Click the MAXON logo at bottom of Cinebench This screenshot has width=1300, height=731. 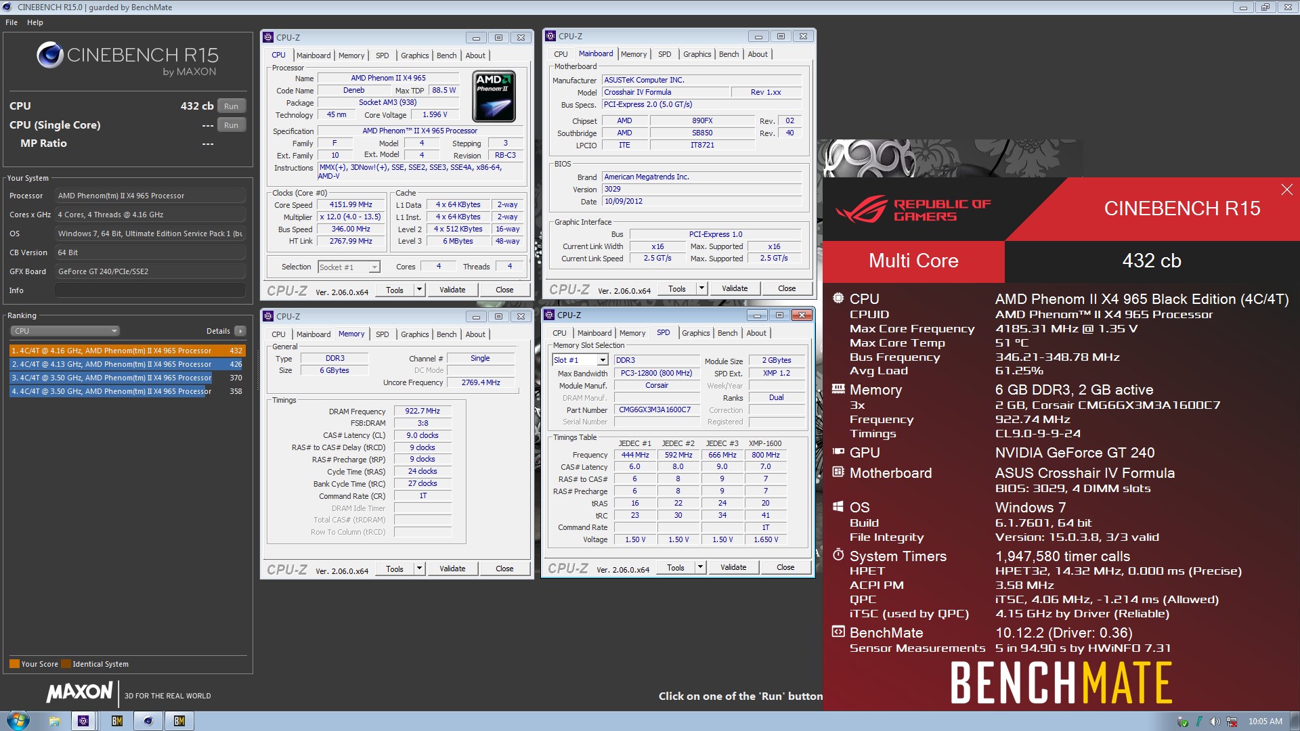coord(80,692)
